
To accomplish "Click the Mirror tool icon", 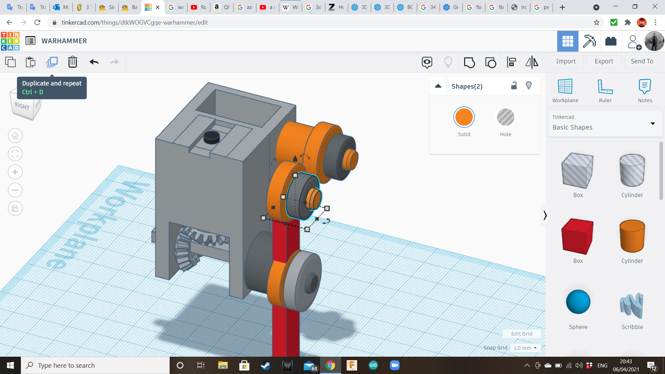I will coord(532,62).
